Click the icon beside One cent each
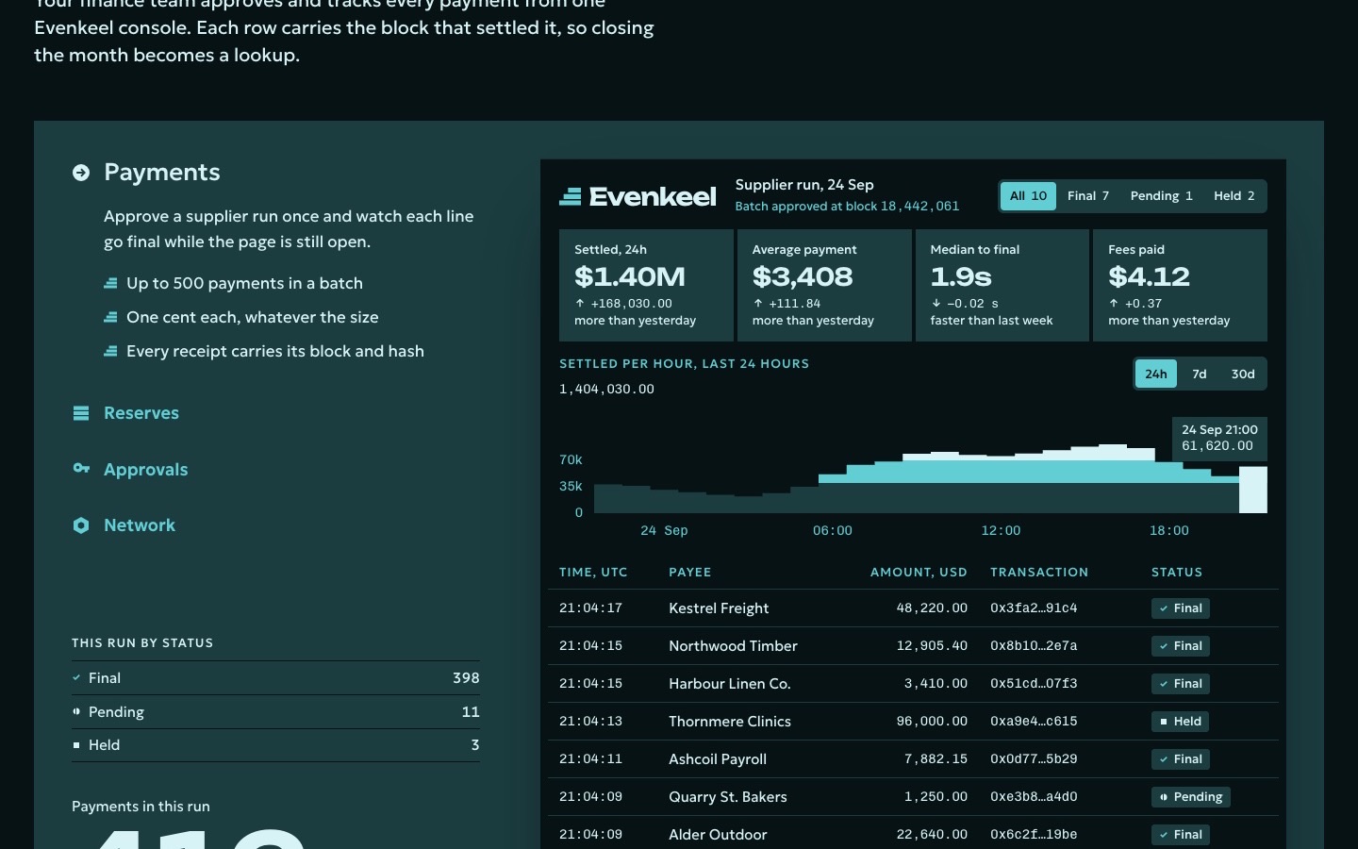 click(x=110, y=317)
